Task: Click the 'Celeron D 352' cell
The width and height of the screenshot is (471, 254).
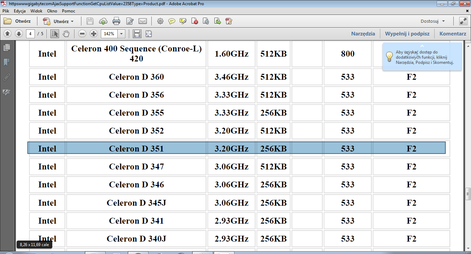Action: (136, 131)
